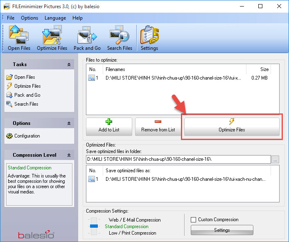The height and width of the screenshot is (242, 289).
Task: Collapse the Tasks panel
Action: [x=69, y=64]
